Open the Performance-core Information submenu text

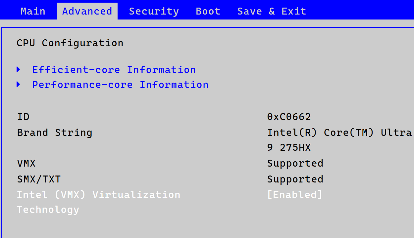[x=120, y=85]
